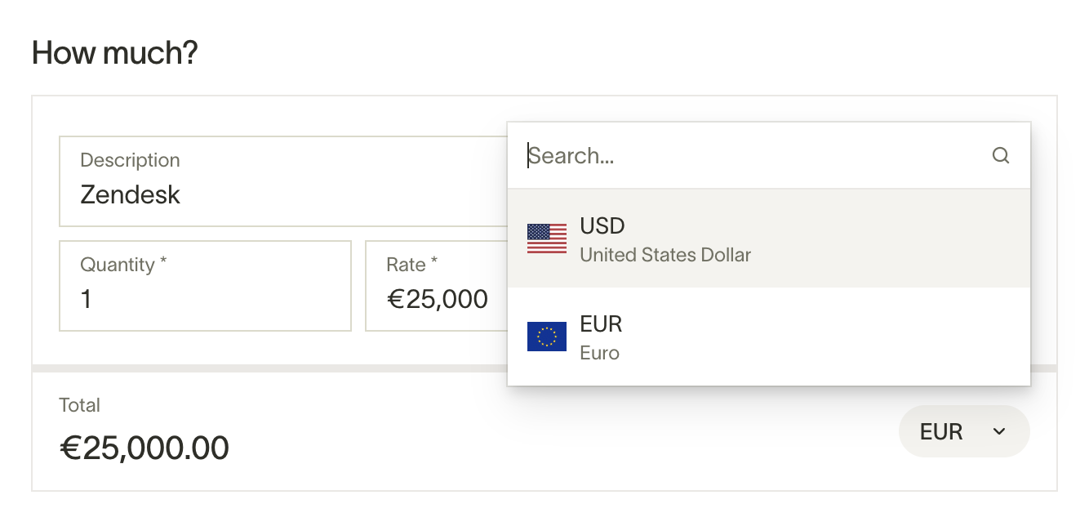This screenshot has height=513, width=1089.
Task: Click the Quantity field showing 1
Action: click(205, 286)
